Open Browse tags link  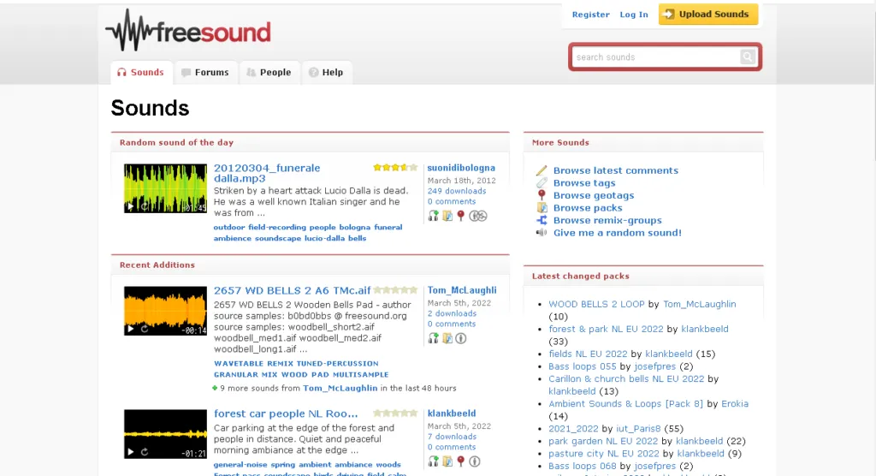point(584,183)
